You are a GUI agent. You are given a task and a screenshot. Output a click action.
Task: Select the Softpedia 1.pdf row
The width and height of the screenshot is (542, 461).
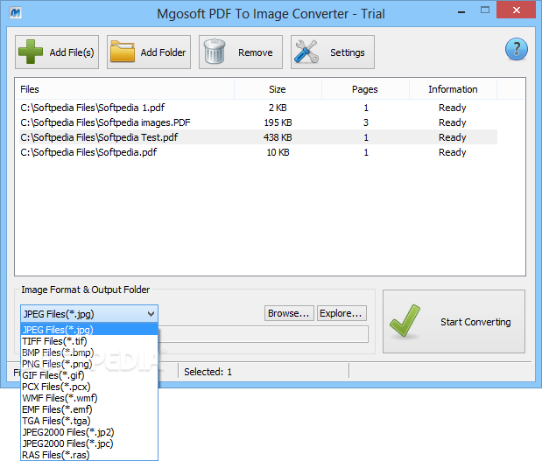257,108
